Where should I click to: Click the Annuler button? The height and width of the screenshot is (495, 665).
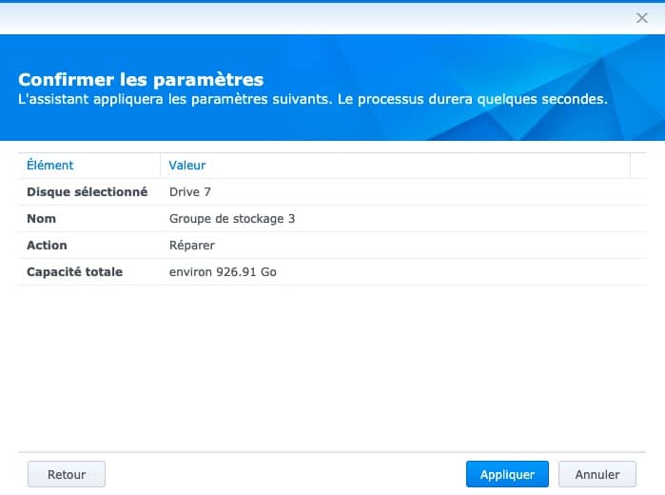(597, 474)
